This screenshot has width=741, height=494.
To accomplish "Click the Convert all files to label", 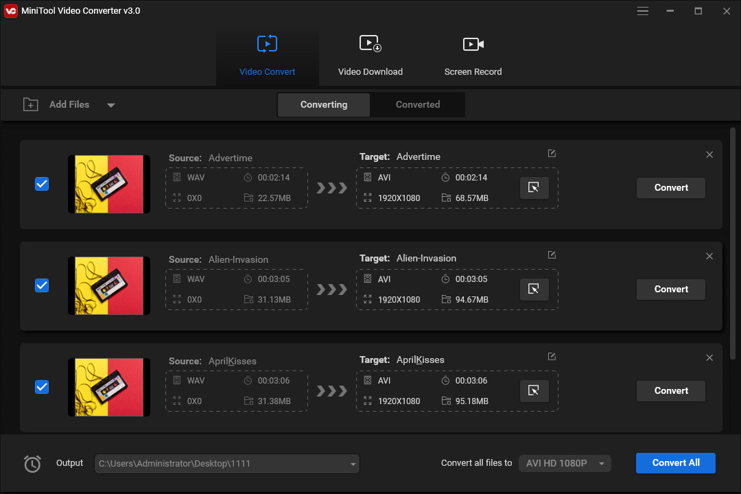I will pos(476,463).
